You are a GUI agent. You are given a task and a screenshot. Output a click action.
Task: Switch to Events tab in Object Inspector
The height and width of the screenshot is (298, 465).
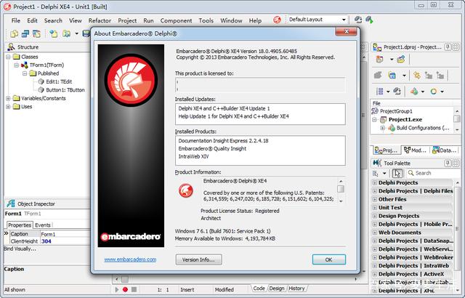click(x=43, y=225)
